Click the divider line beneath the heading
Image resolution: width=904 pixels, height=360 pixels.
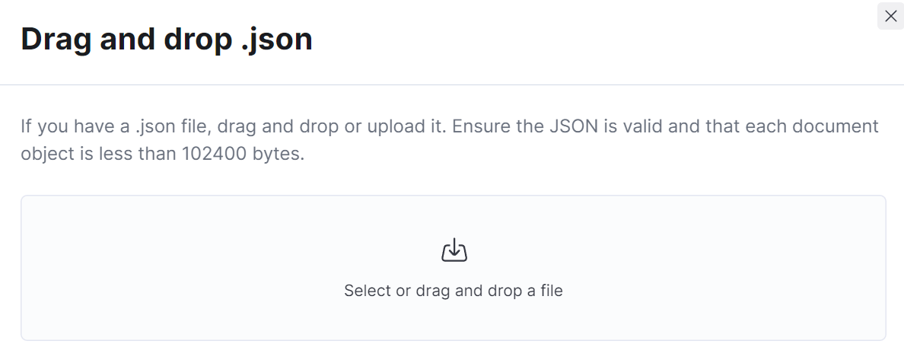pyautogui.click(x=452, y=84)
